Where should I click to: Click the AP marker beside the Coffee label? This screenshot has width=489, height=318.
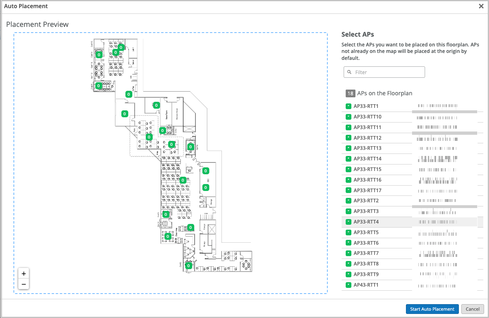pyautogui.click(x=129, y=94)
